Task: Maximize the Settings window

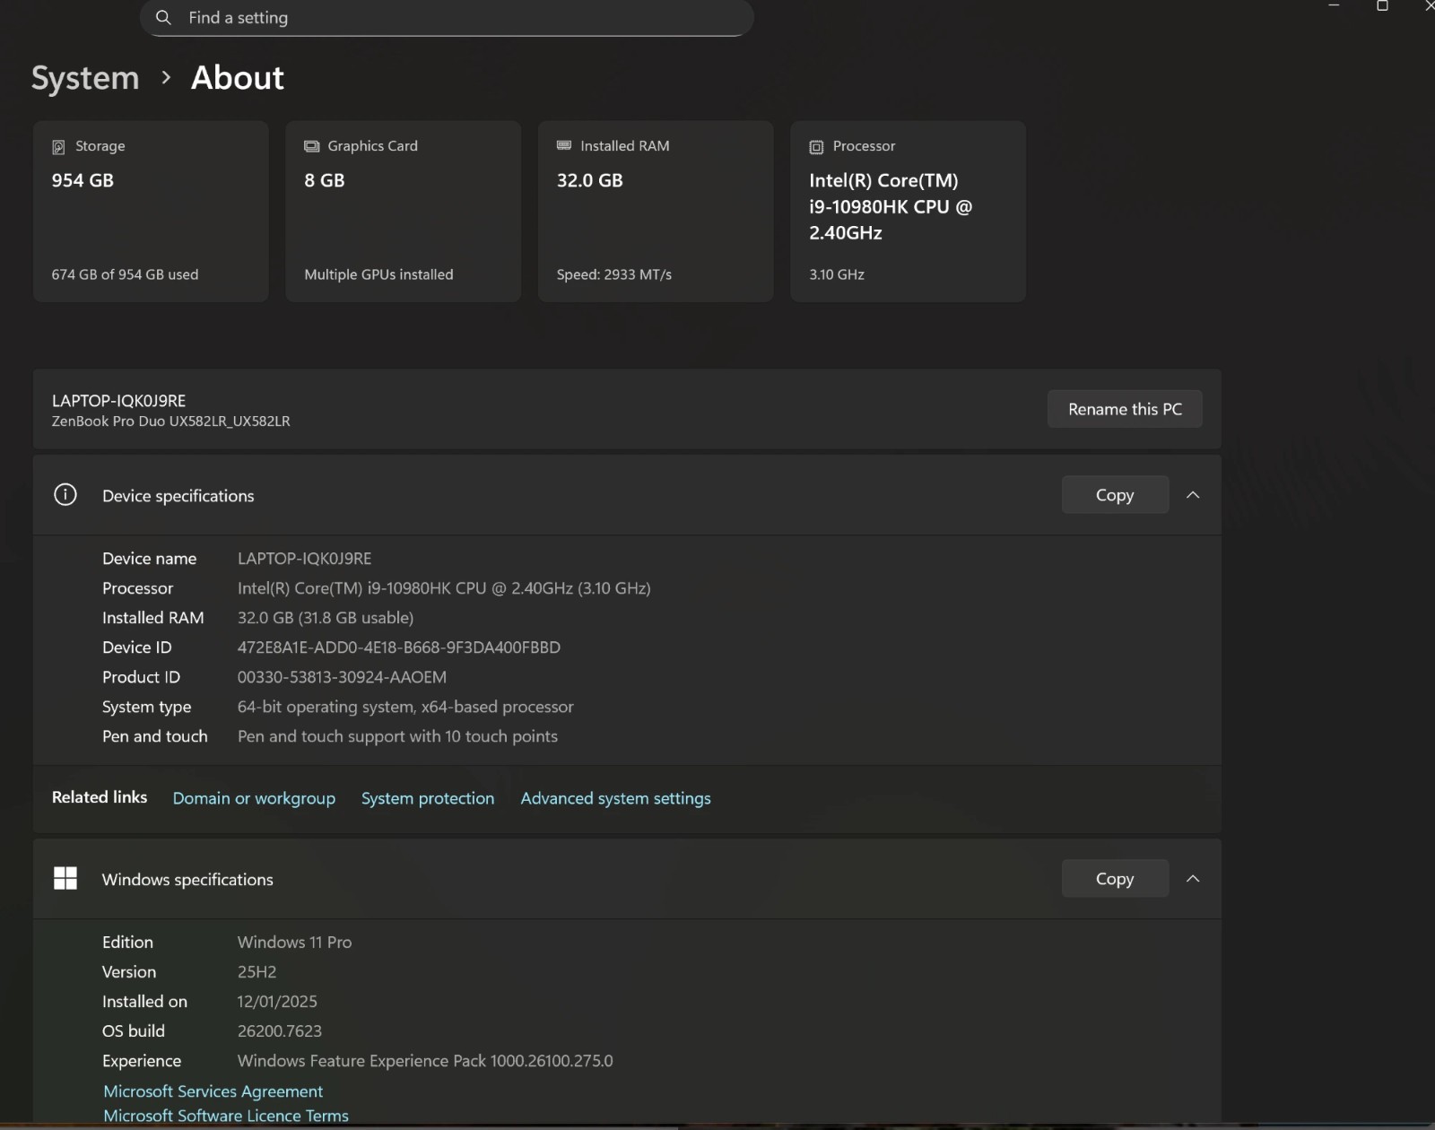Action: (1382, 6)
